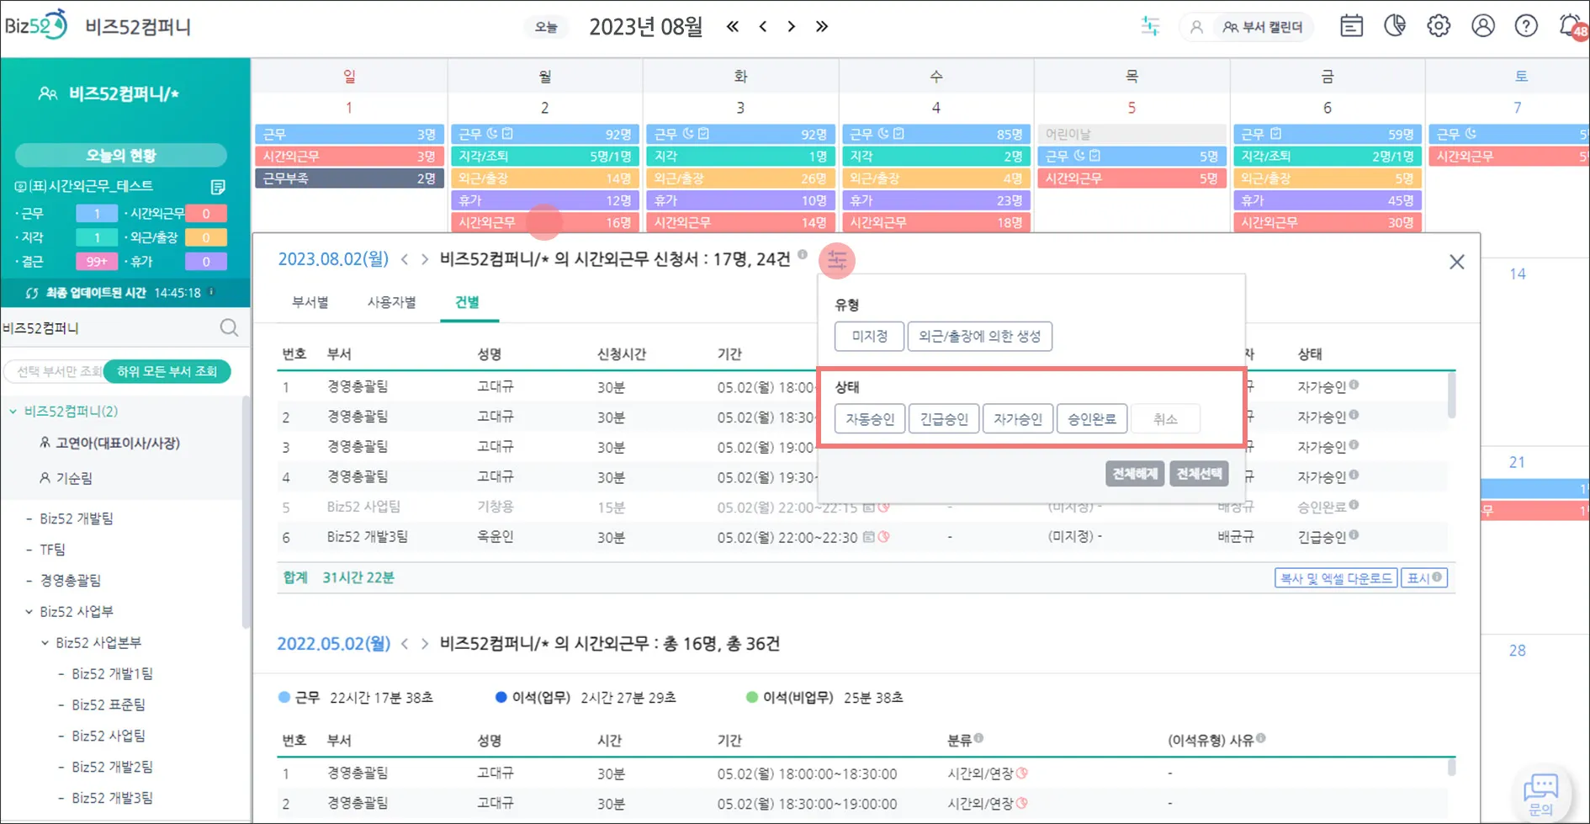This screenshot has width=1590, height=824.
Task: Click the info icon next to (이석유형) 사유 header
Action: tap(1260, 739)
